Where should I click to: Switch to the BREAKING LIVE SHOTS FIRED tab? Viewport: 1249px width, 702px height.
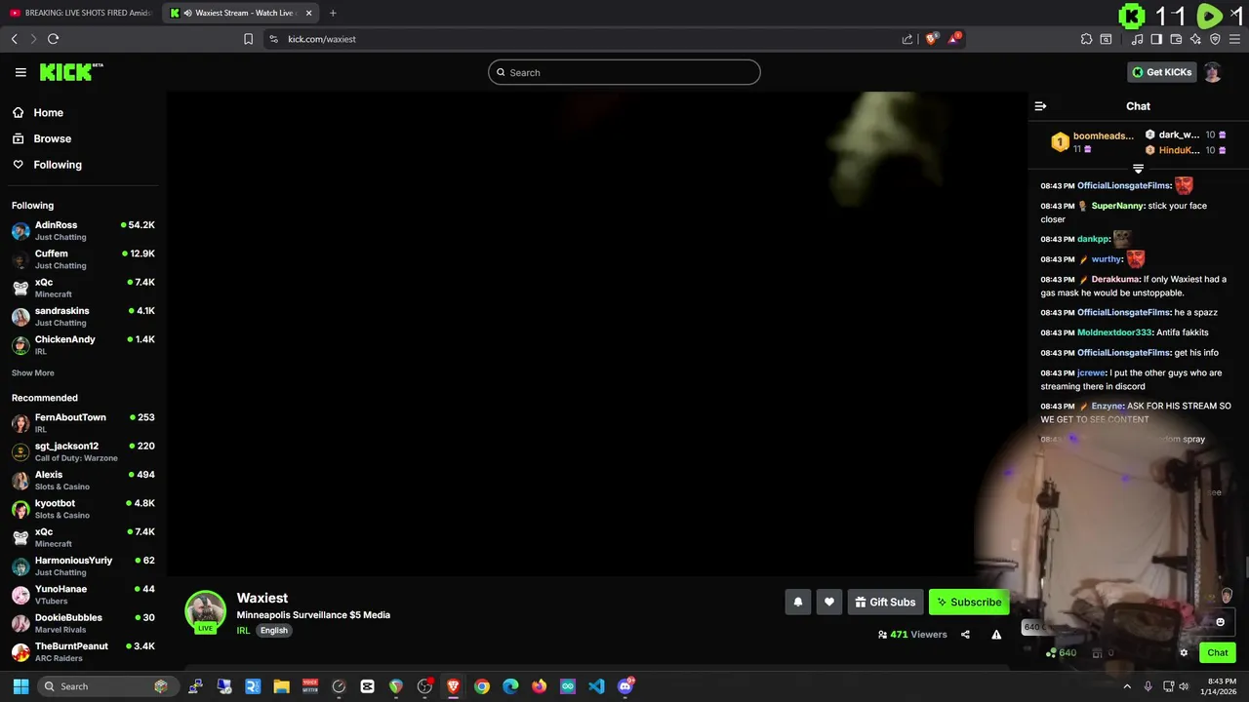81,13
